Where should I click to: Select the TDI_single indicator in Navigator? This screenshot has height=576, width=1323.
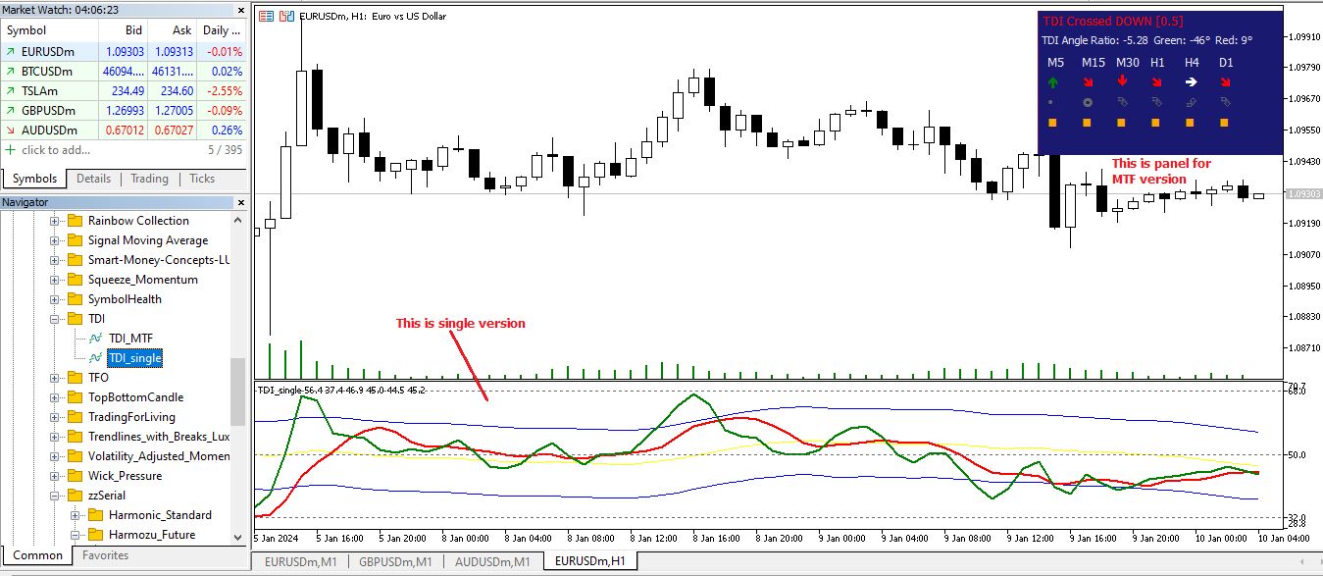pyautogui.click(x=134, y=358)
